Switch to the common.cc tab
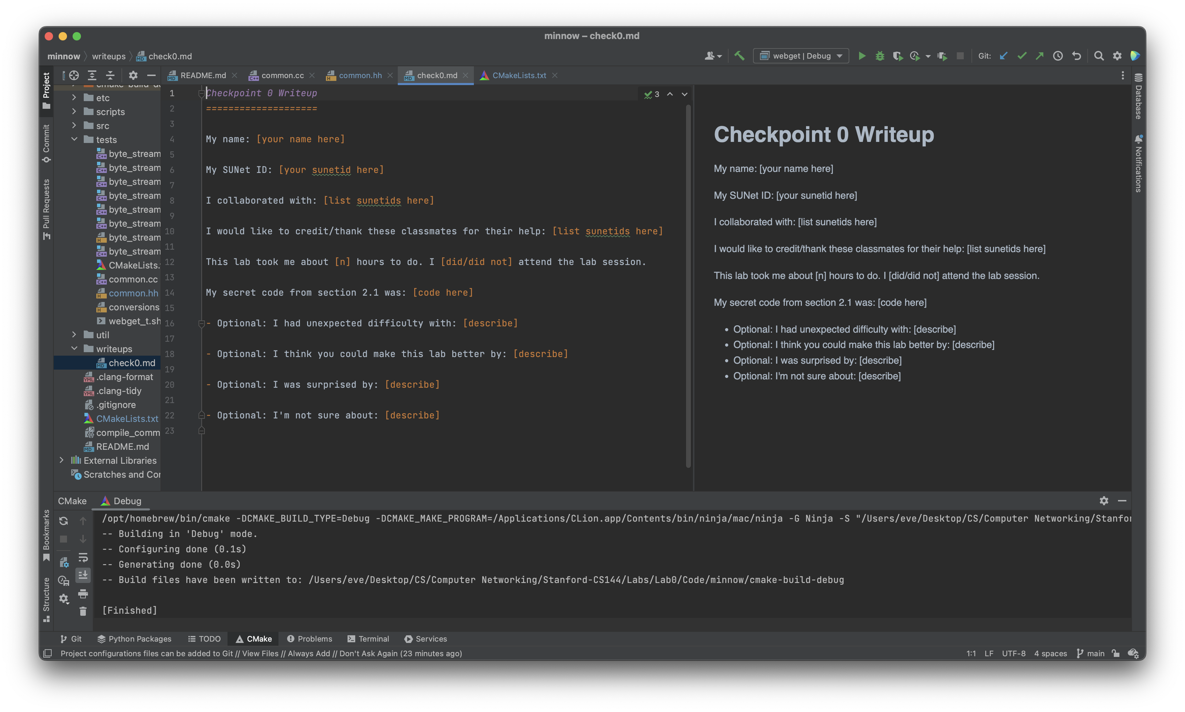This screenshot has width=1185, height=712. (x=282, y=75)
